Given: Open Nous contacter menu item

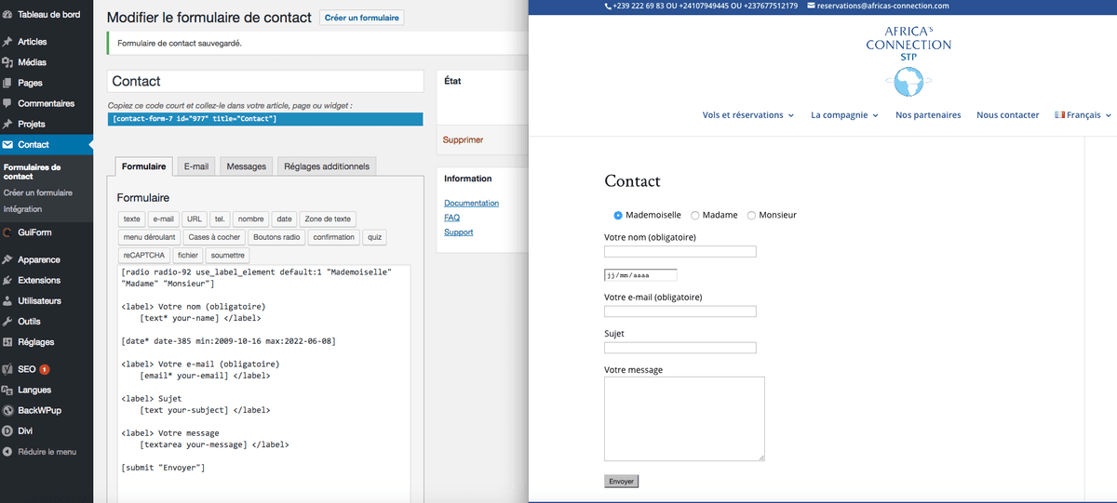Looking at the screenshot, I should (1007, 115).
